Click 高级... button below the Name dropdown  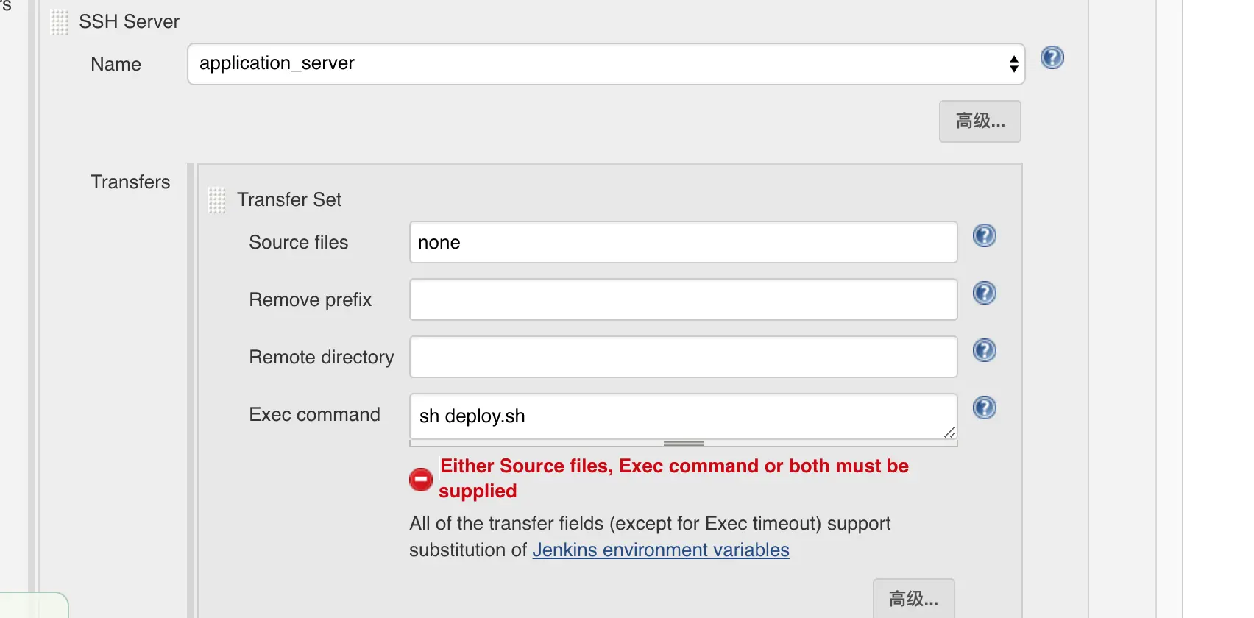[x=980, y=121]
